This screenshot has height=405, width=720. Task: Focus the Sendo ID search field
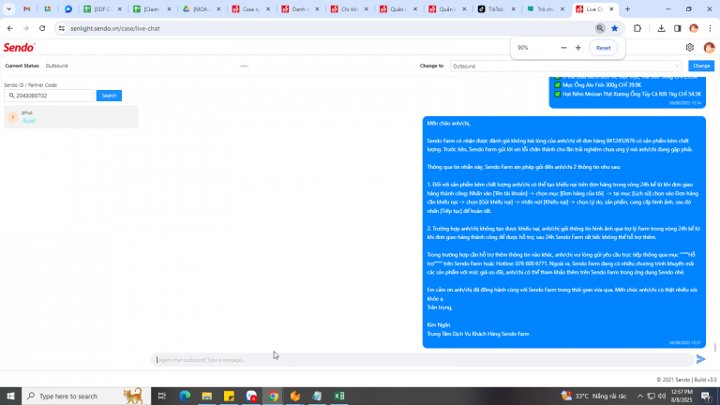tap(49, 96)
